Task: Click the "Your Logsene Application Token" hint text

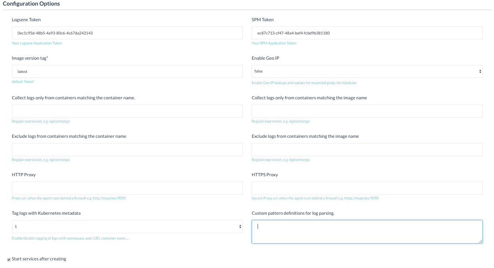Action: pyautogui.click(x=37, y=43)
